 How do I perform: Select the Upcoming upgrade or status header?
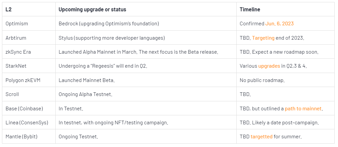pyautogui.click(x=146, y=9)
